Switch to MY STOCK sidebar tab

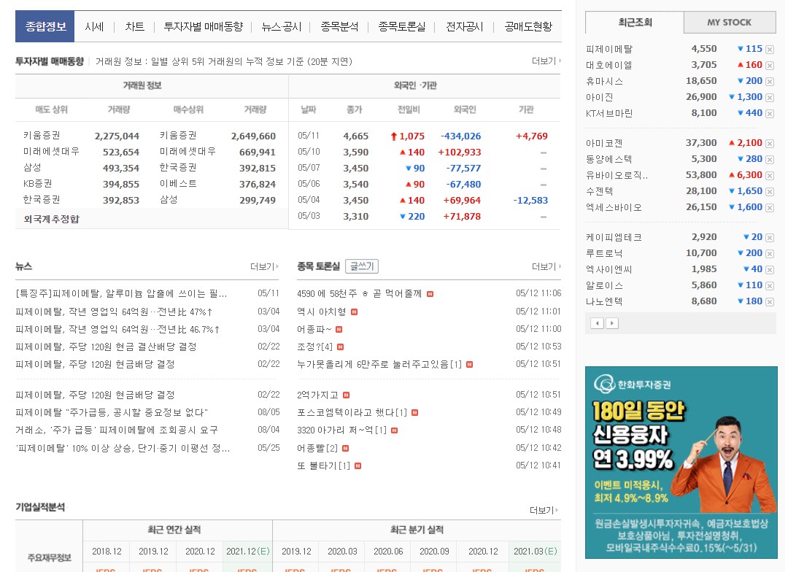coord(730,23)
